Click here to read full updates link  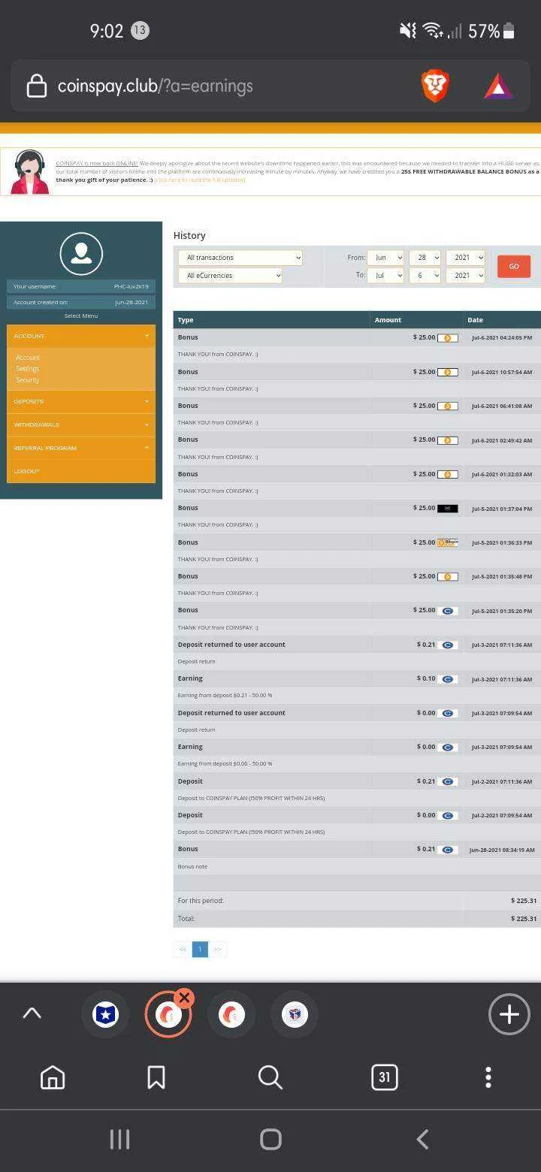[x=200, y=180]
